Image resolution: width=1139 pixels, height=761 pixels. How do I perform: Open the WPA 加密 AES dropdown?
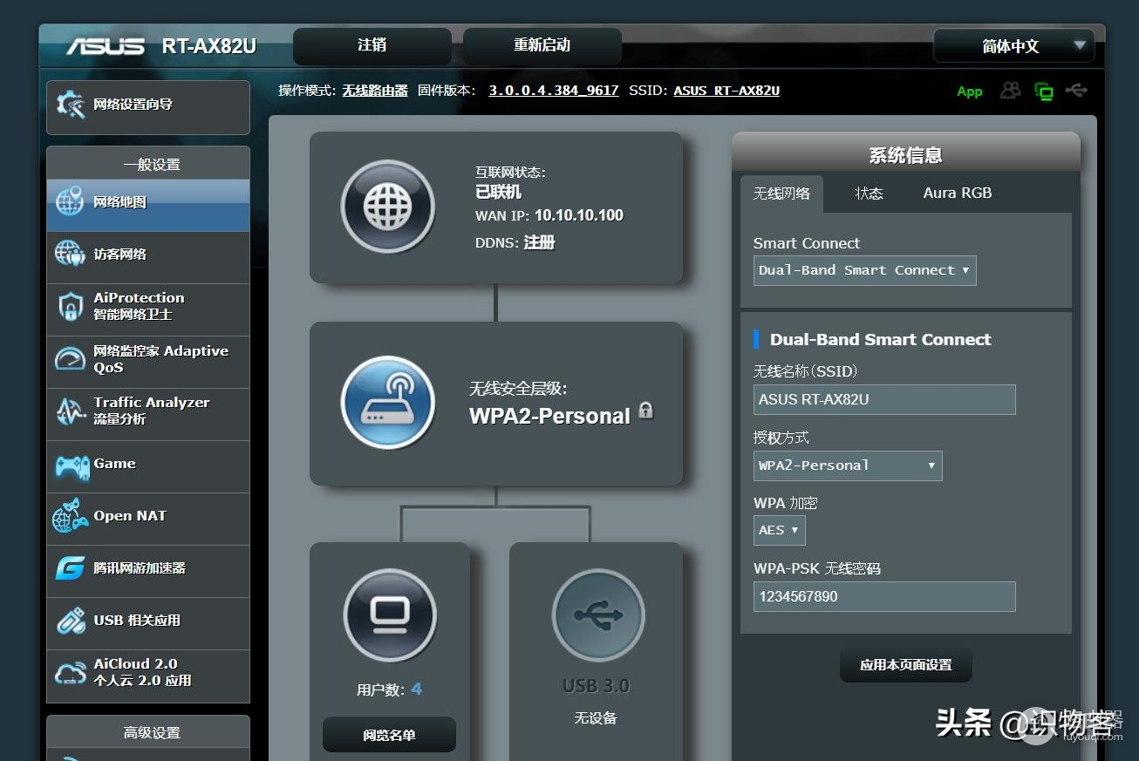(779, 530)
